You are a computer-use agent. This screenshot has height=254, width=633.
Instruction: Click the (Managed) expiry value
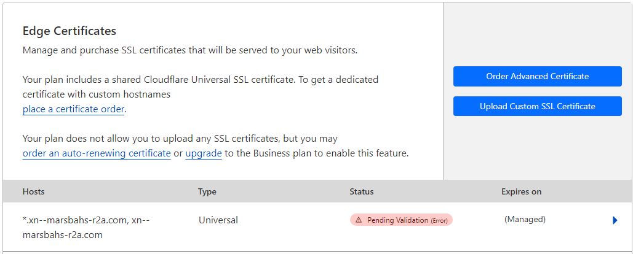coord(525,219)
